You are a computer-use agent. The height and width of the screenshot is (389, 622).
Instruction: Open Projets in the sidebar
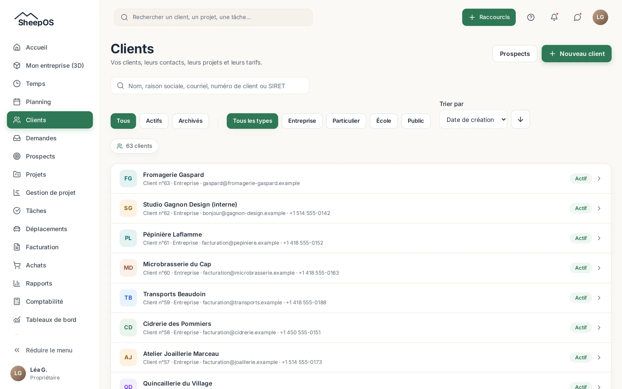coord(50,174)
